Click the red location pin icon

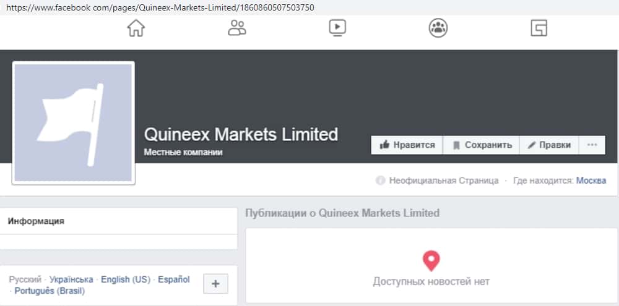[431, 260]
